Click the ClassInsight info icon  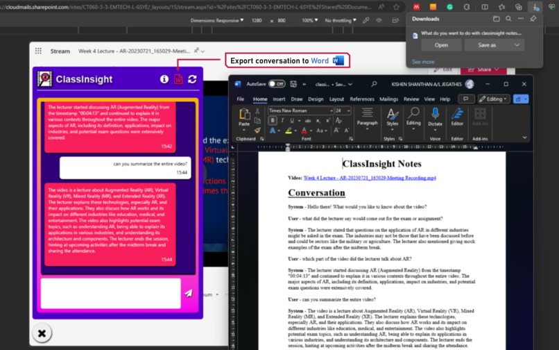164,79
